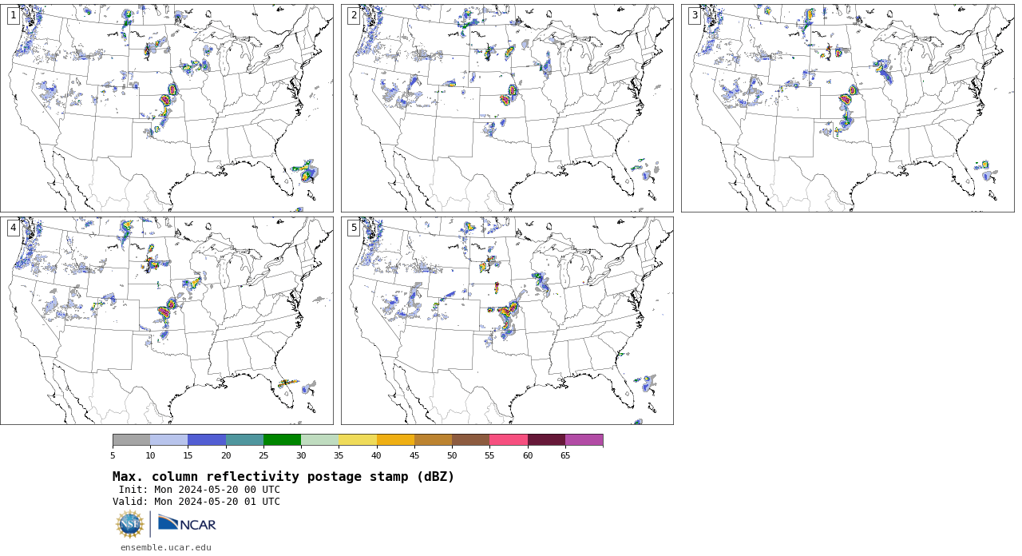Click the NSF logo icon
1022x556 pixels.
pos(130,524)
